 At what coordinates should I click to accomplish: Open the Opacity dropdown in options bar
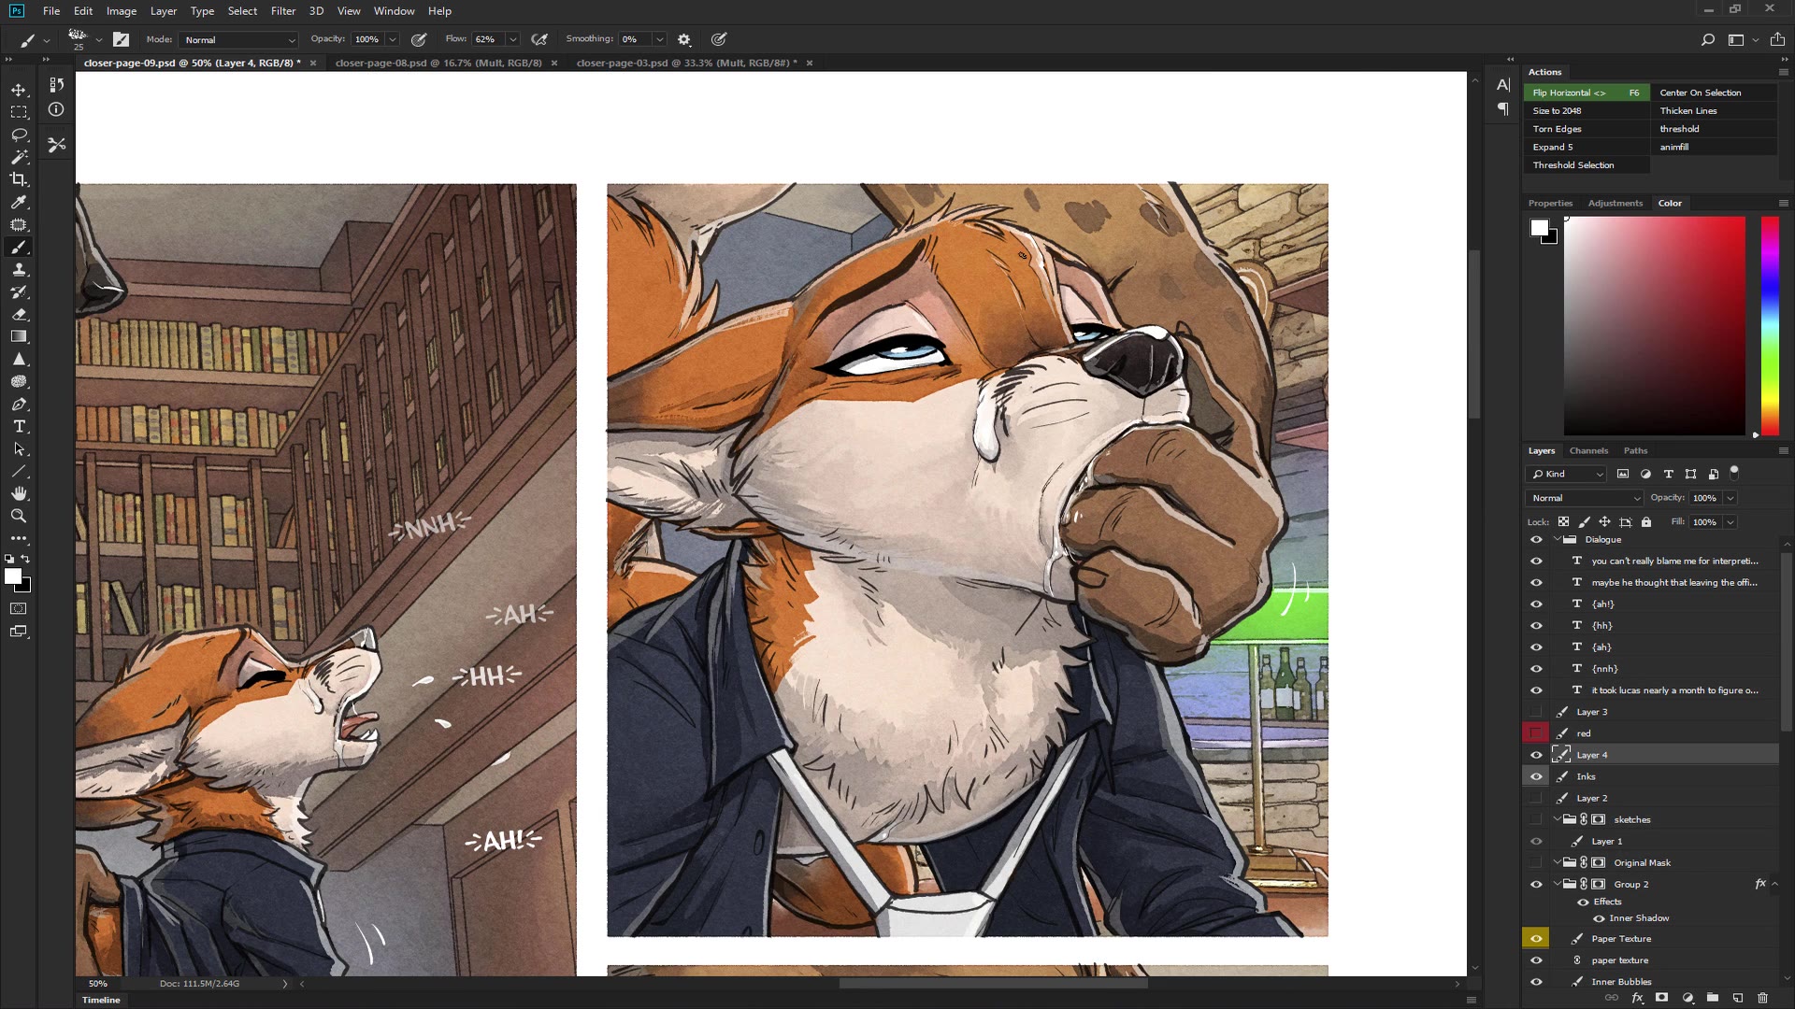(x=393, y=39)
